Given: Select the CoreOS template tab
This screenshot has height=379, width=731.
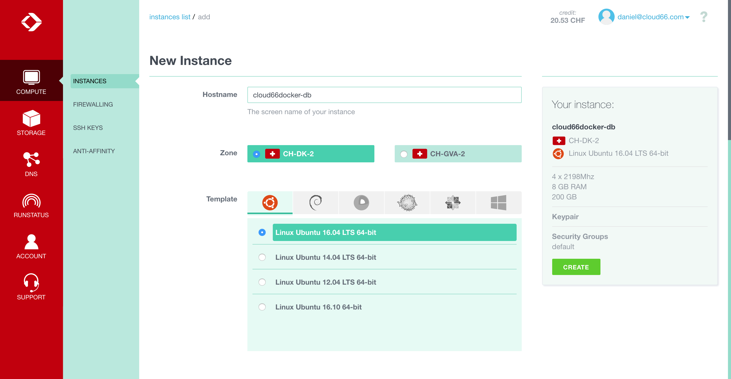Looking at the screenshot, I should point(361,202).
